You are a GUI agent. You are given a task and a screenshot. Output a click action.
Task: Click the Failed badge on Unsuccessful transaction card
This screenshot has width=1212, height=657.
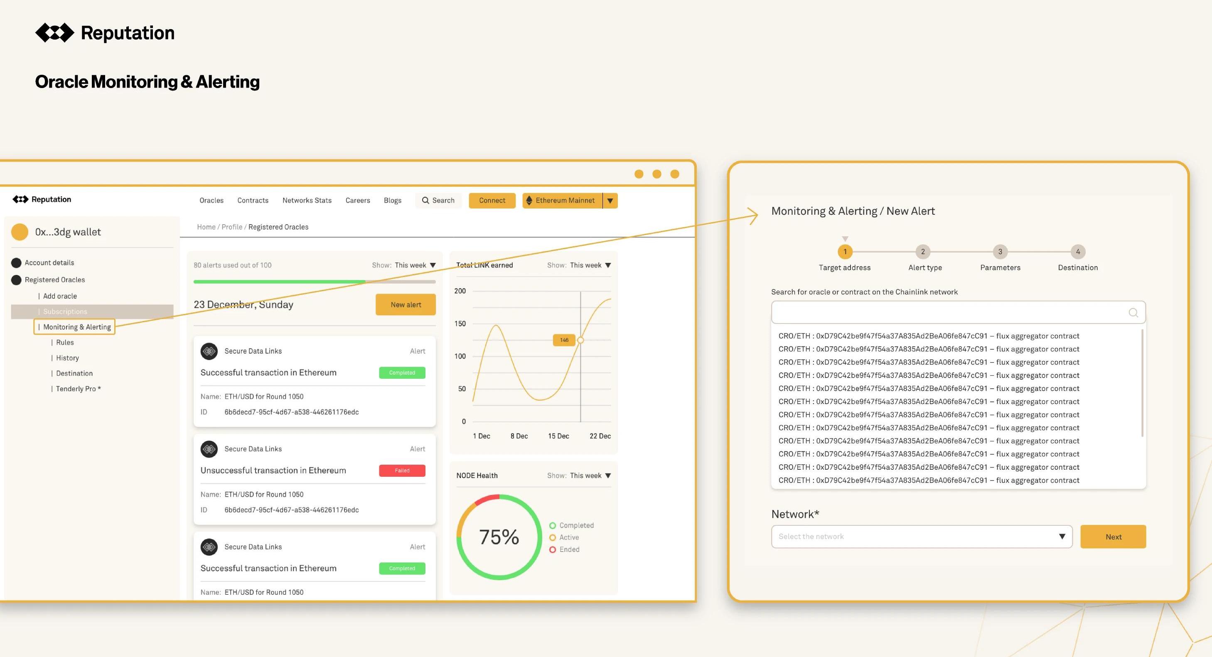click(x=402, y=471)
